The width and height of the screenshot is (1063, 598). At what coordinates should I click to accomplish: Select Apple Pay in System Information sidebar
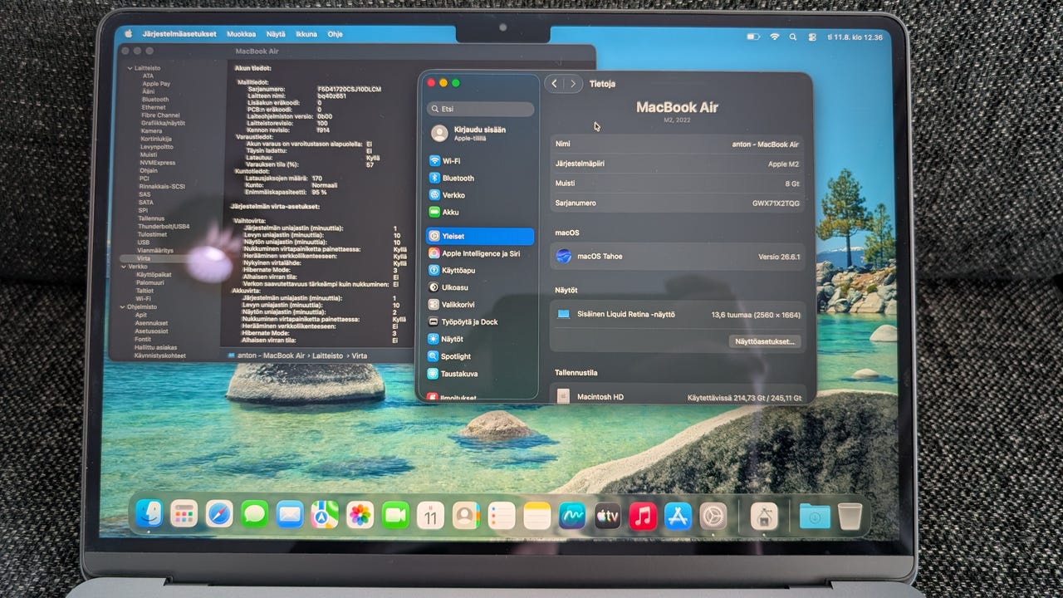(156, 84)
